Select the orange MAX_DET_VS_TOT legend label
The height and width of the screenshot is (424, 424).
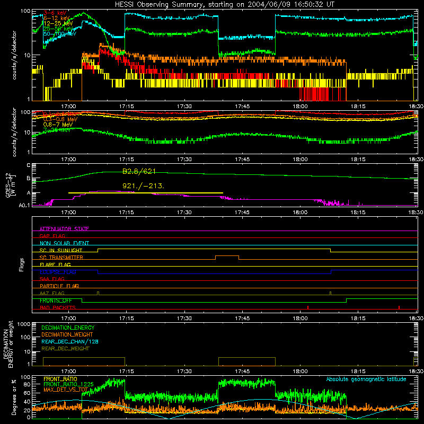click(66, 390)
